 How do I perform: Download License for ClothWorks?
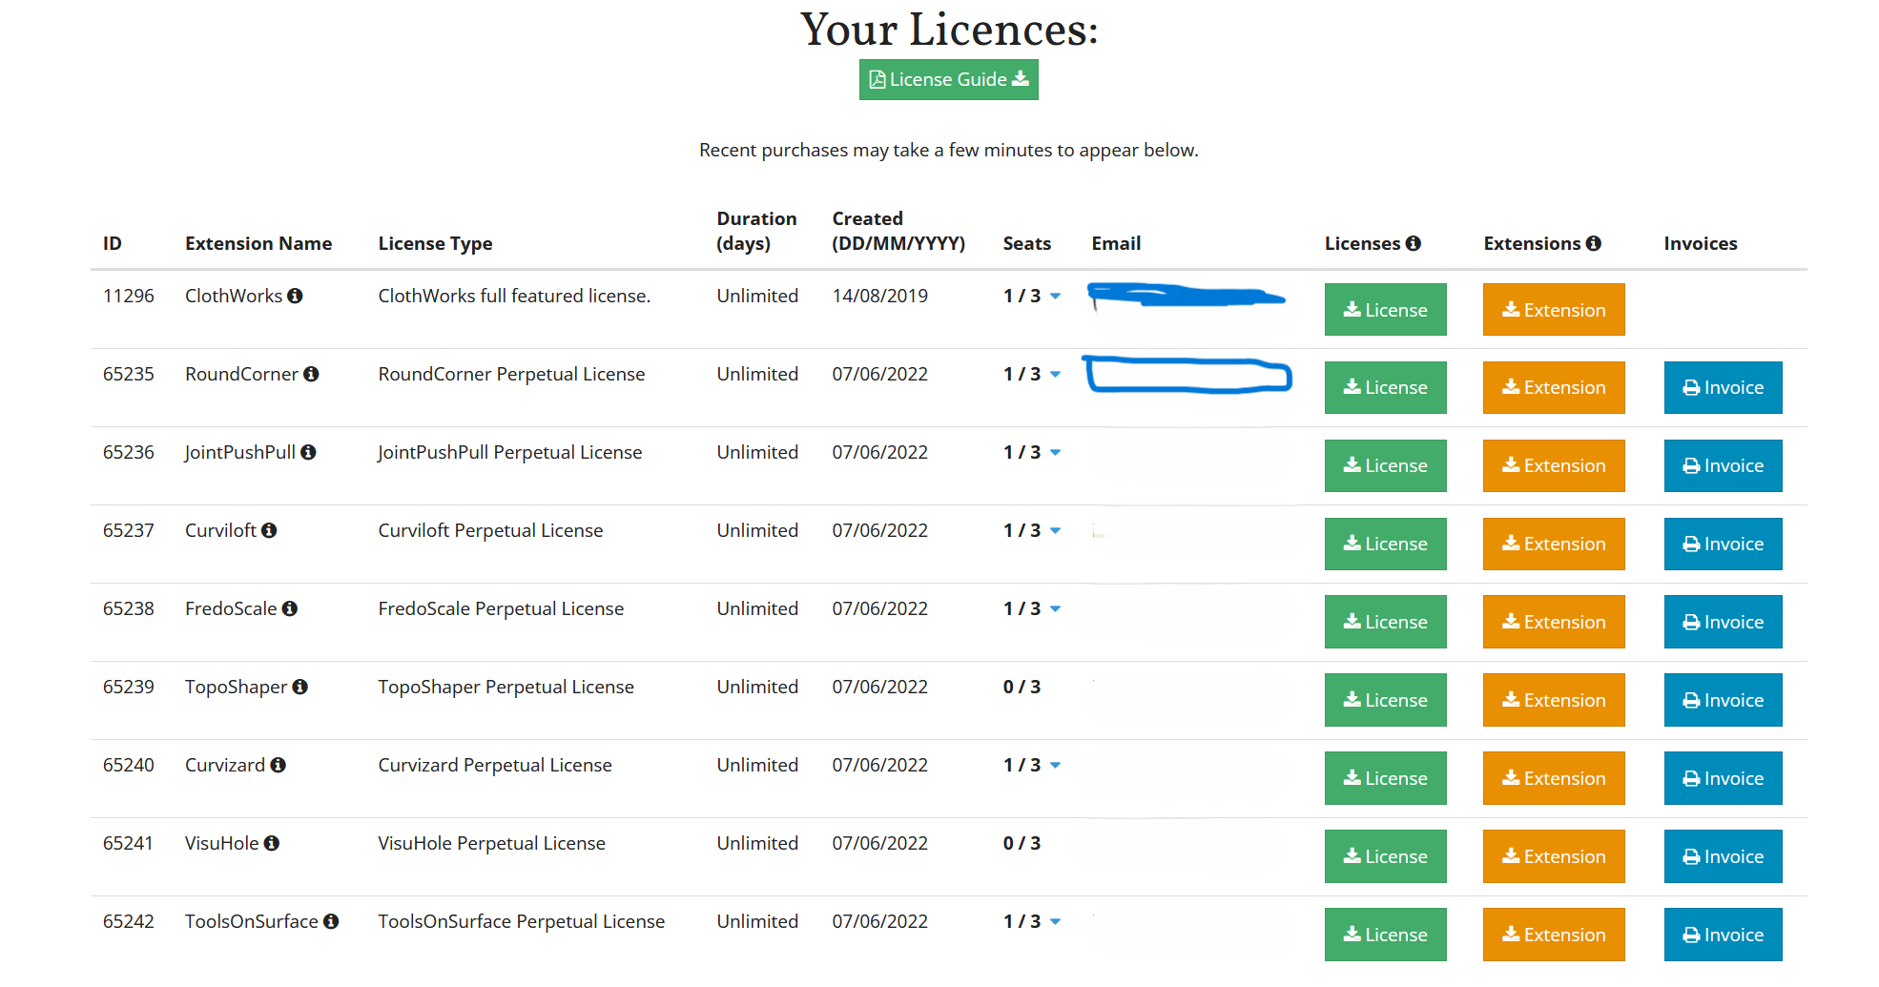[1385, 310]
